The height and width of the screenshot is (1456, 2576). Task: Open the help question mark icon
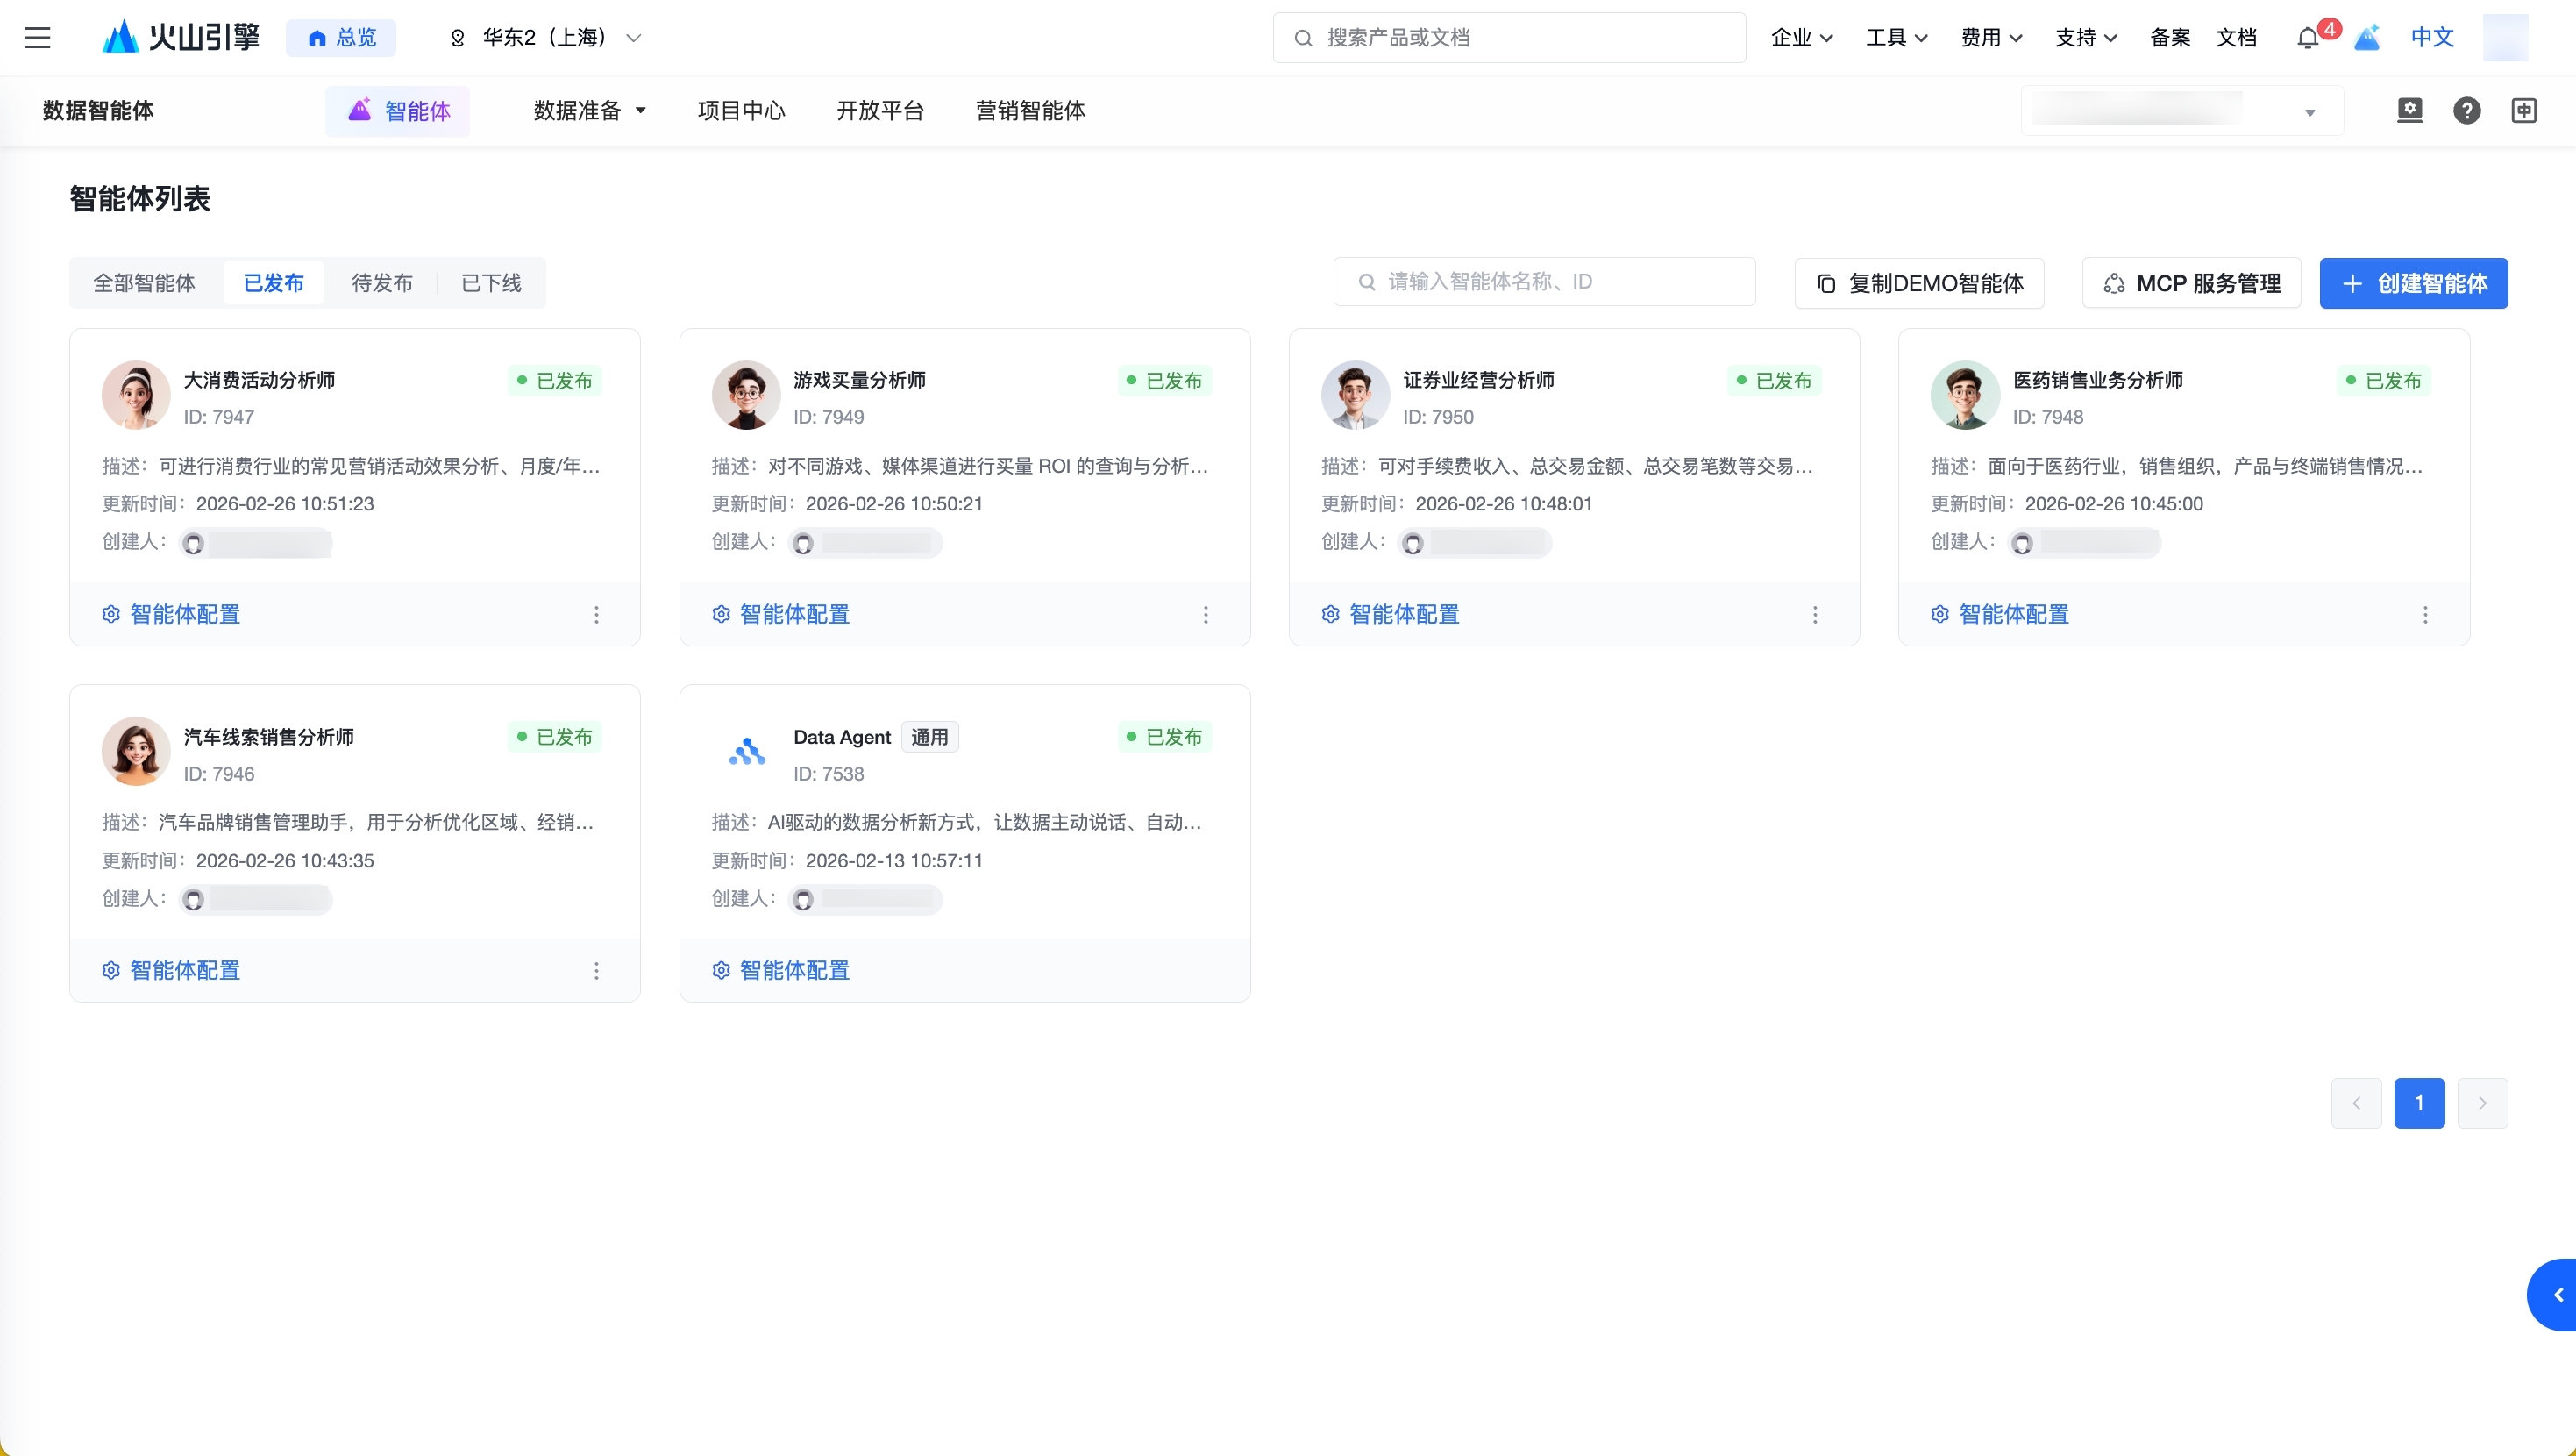(2466, 110)
